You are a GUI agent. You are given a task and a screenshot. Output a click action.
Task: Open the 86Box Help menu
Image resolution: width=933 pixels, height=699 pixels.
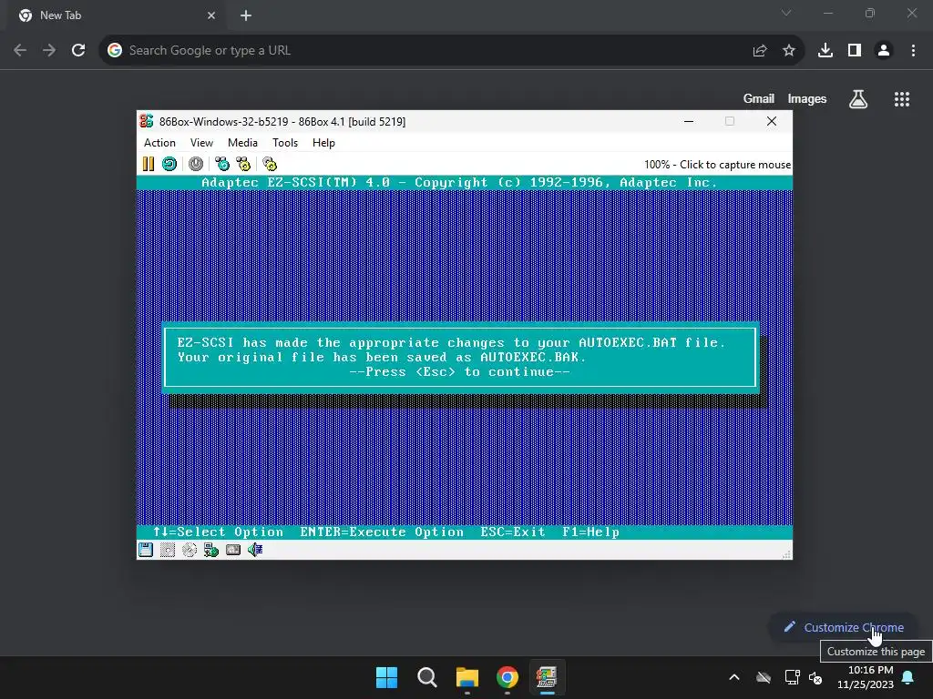[323, 143]
